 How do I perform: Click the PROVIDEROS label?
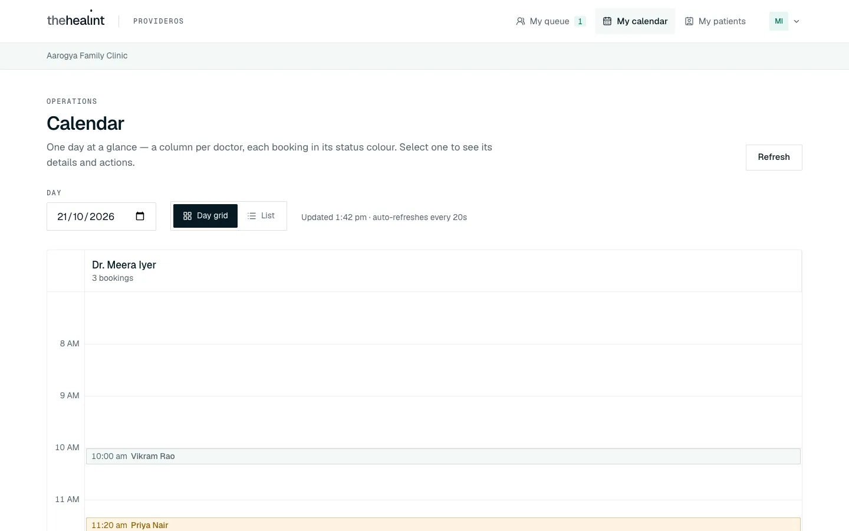click(x=159, y=21)
